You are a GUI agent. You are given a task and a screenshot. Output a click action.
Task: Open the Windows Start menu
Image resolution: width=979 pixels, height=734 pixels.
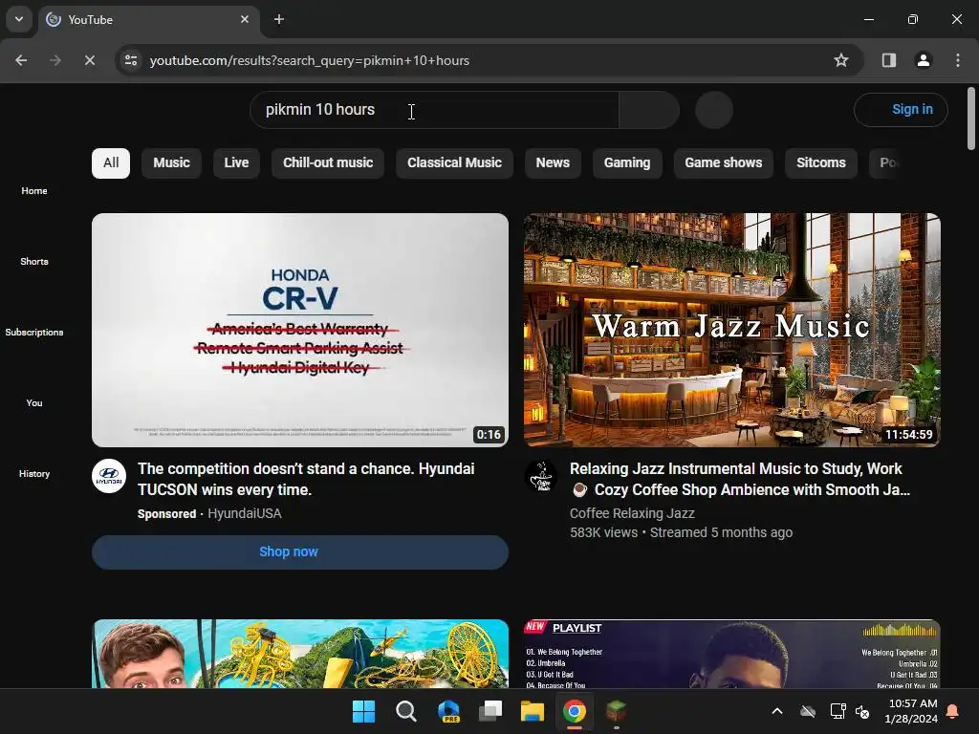click(x=363, y=711)
